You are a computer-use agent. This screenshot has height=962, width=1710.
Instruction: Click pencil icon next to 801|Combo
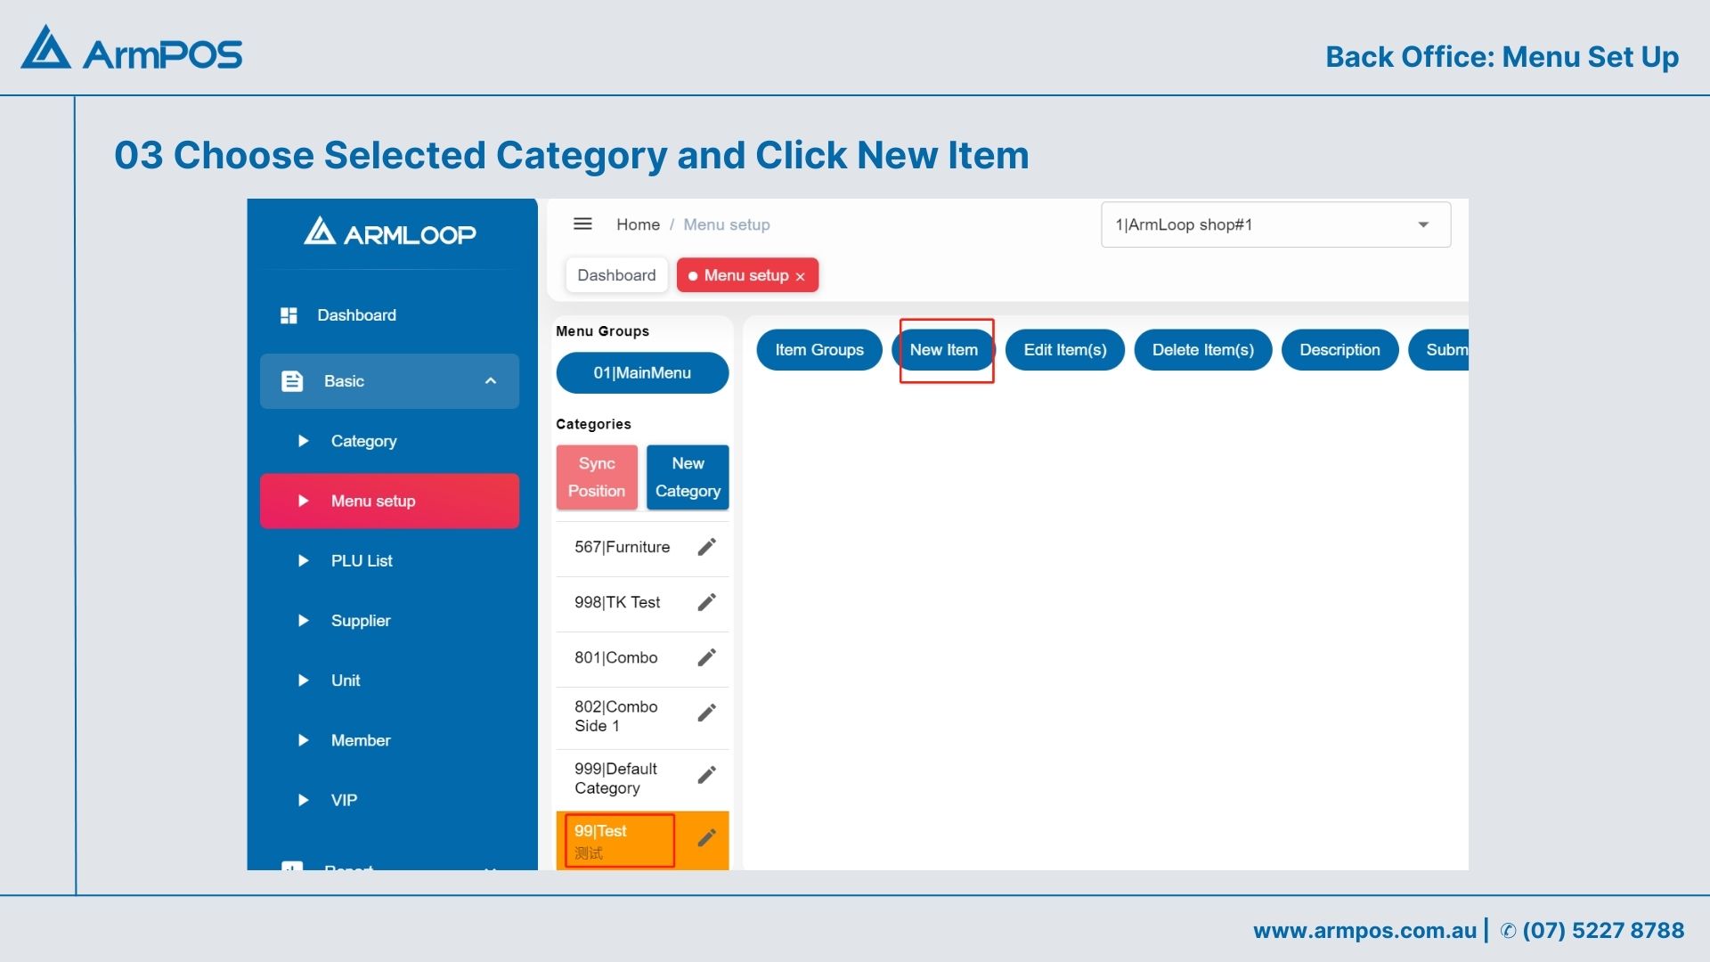pos(706,657)
